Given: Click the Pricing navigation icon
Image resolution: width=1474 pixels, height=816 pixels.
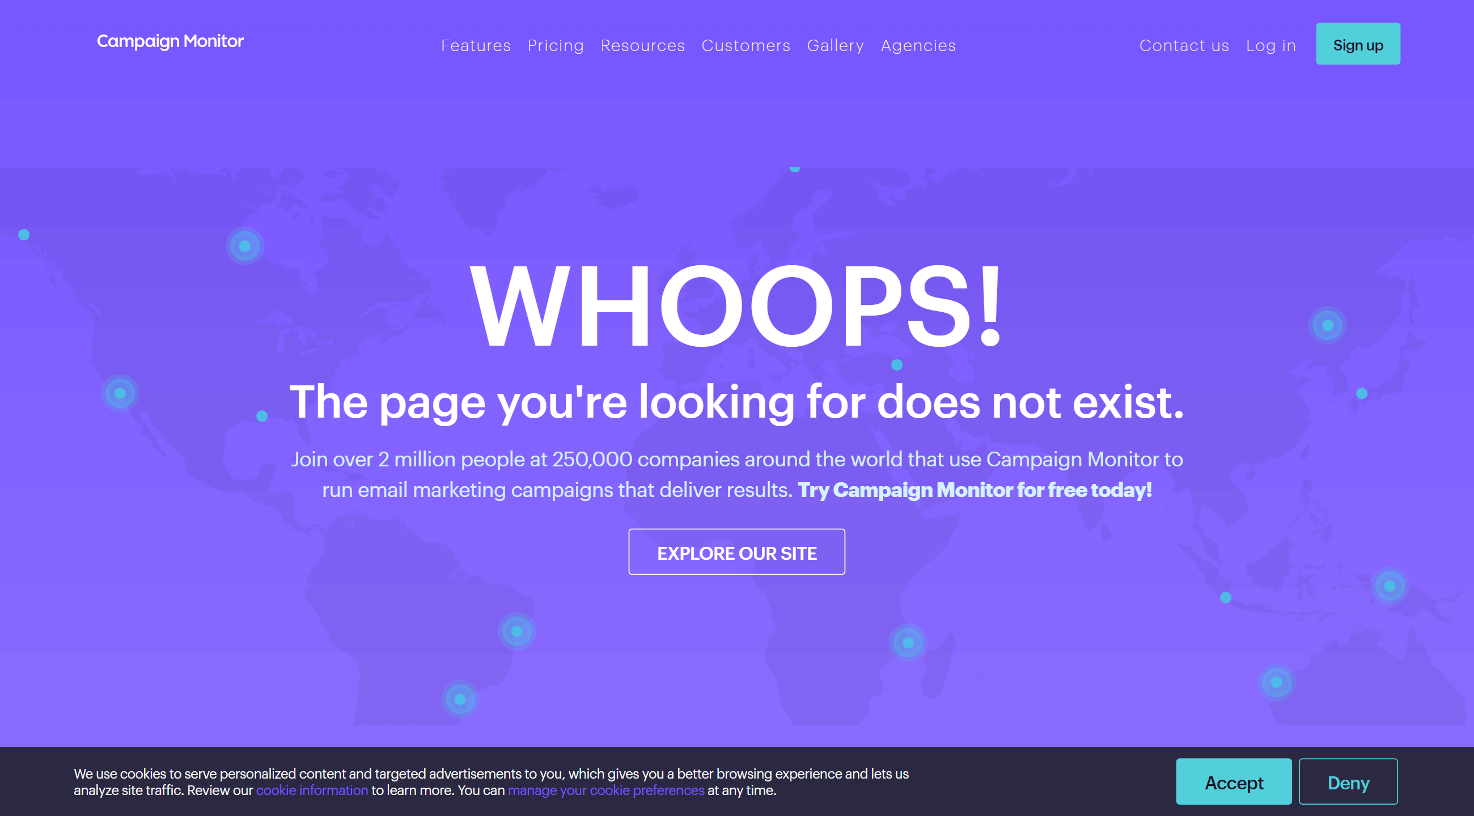Looking at the screenshot, I should [556, 45].
